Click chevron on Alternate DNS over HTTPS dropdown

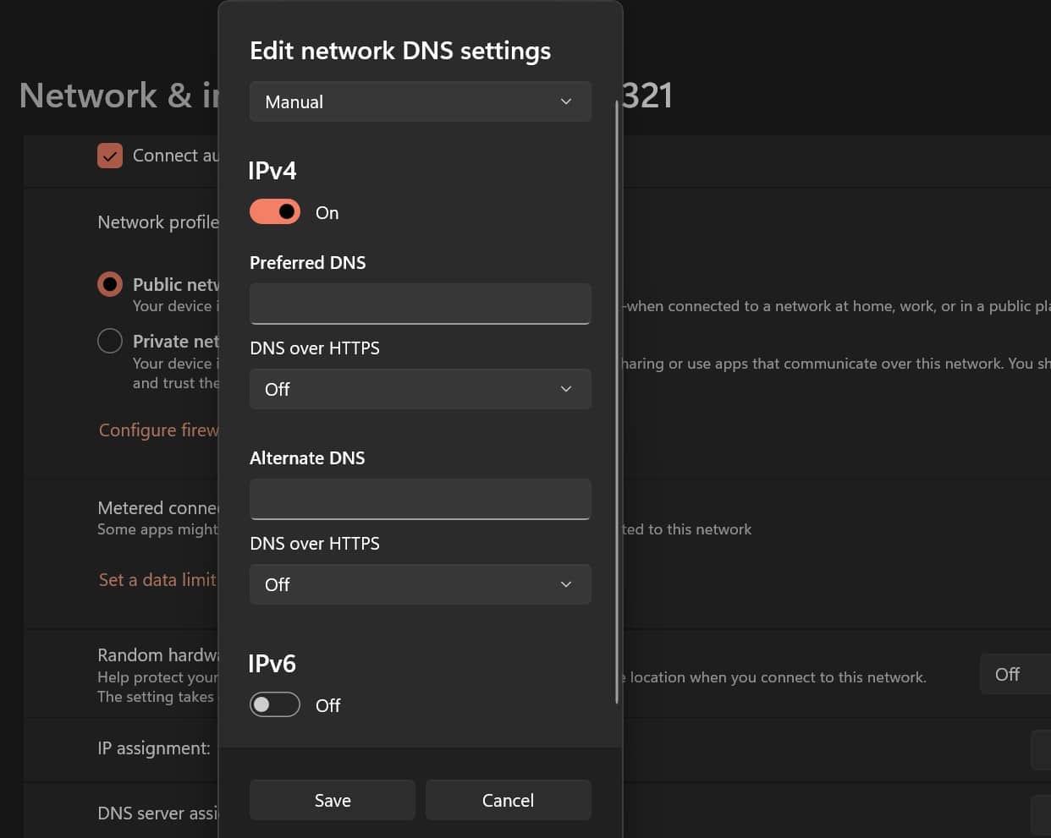pyautogui.click(x=565, y=584)
